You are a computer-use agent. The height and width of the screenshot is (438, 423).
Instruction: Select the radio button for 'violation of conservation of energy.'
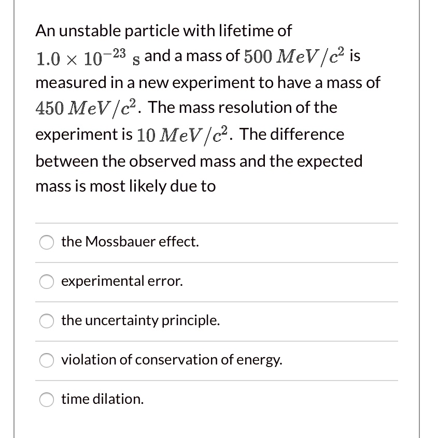46,360
